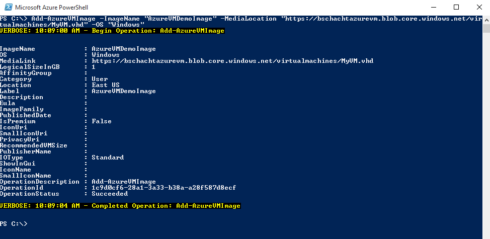Click the OperationDescription Add-AzureVMImage value

point(123,182)
